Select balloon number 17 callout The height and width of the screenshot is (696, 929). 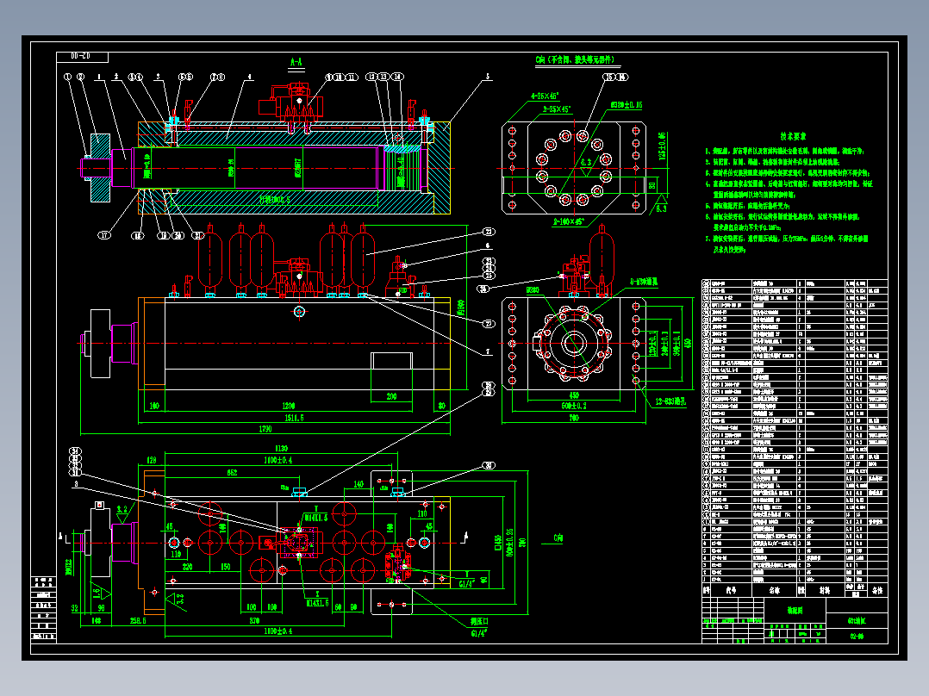click(104, 235)
